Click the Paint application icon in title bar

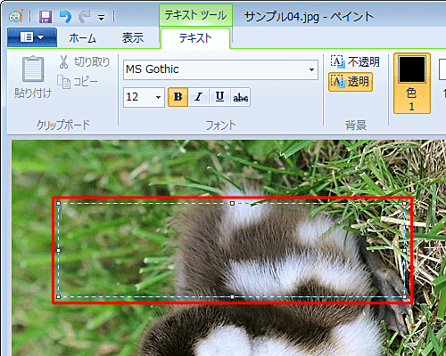pos(16,16)
